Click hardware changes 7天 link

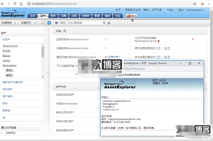click(158, 48)
